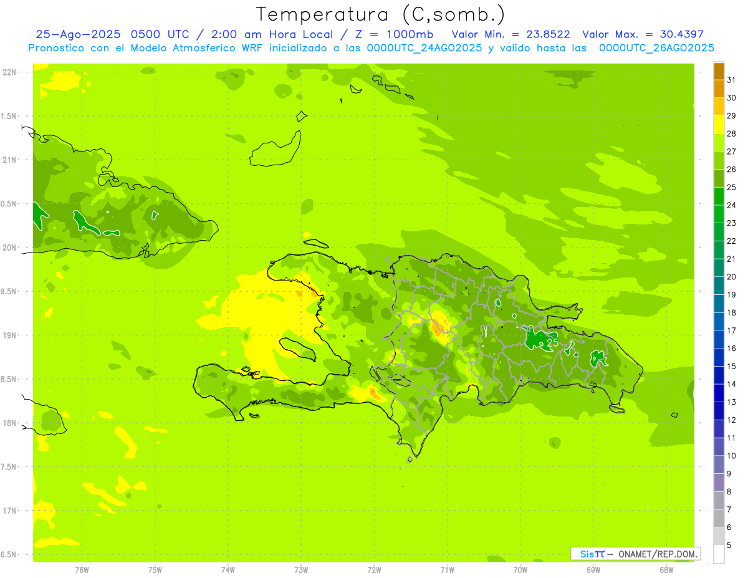Select the '25-Ago-2025' date text

click(x=78, y=34)
